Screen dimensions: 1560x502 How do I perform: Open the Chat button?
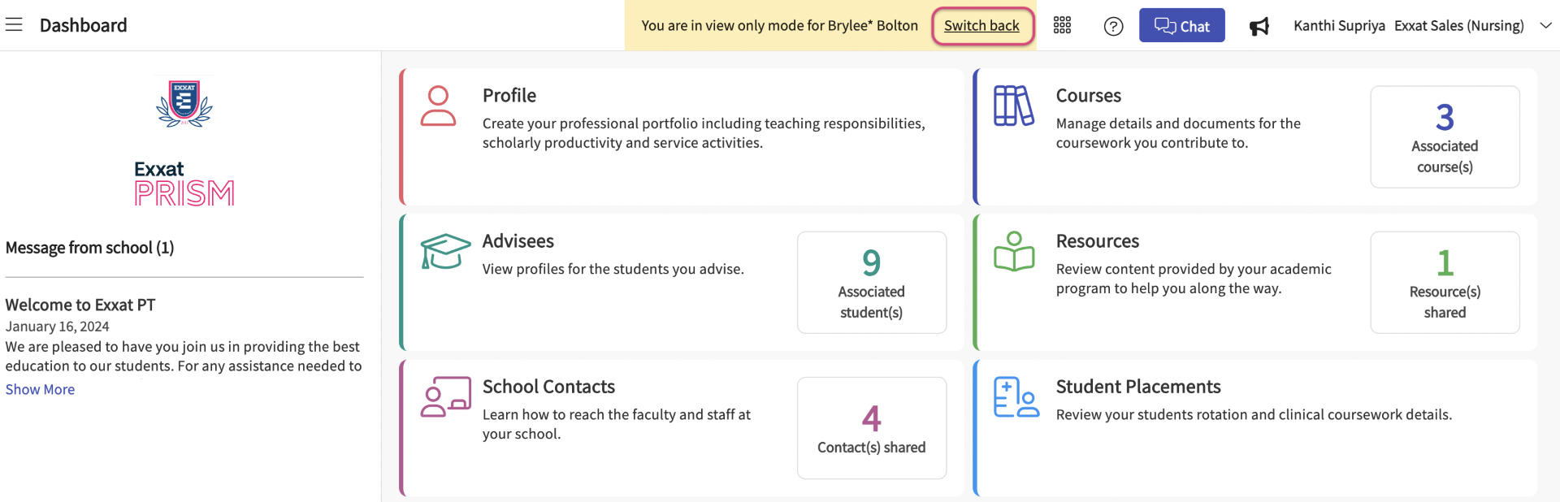coord(1181,26)
